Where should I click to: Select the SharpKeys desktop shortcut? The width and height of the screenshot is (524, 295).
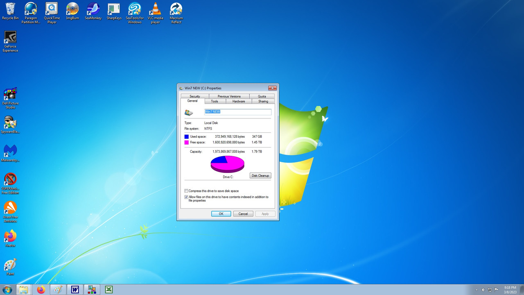click(x=114, y=11)
